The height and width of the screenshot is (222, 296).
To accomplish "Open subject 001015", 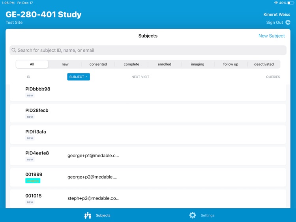I will (148, 199).
